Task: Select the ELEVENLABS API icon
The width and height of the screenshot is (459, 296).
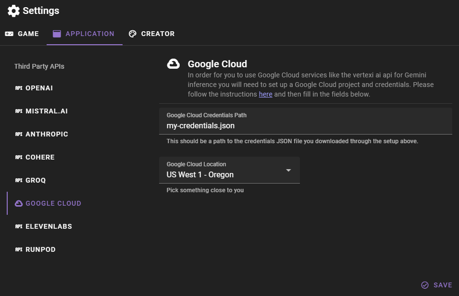Action: [19, 226]
